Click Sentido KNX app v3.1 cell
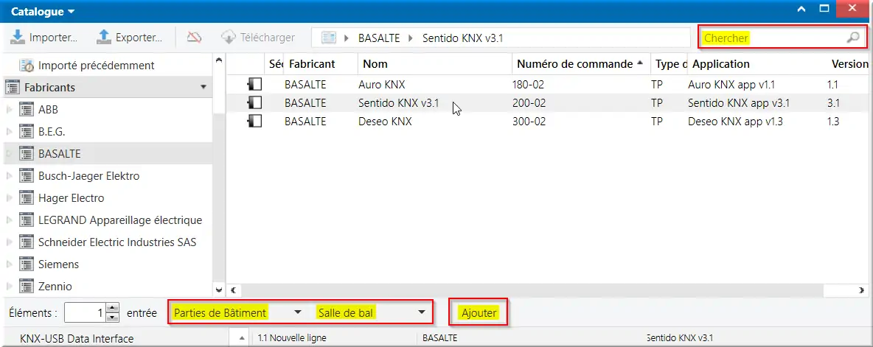Image resolution: width=873 pixels, height=347 pixels. pos(738,103)
